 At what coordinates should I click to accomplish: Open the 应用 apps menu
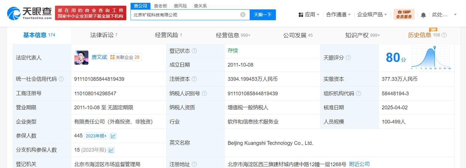309,15
